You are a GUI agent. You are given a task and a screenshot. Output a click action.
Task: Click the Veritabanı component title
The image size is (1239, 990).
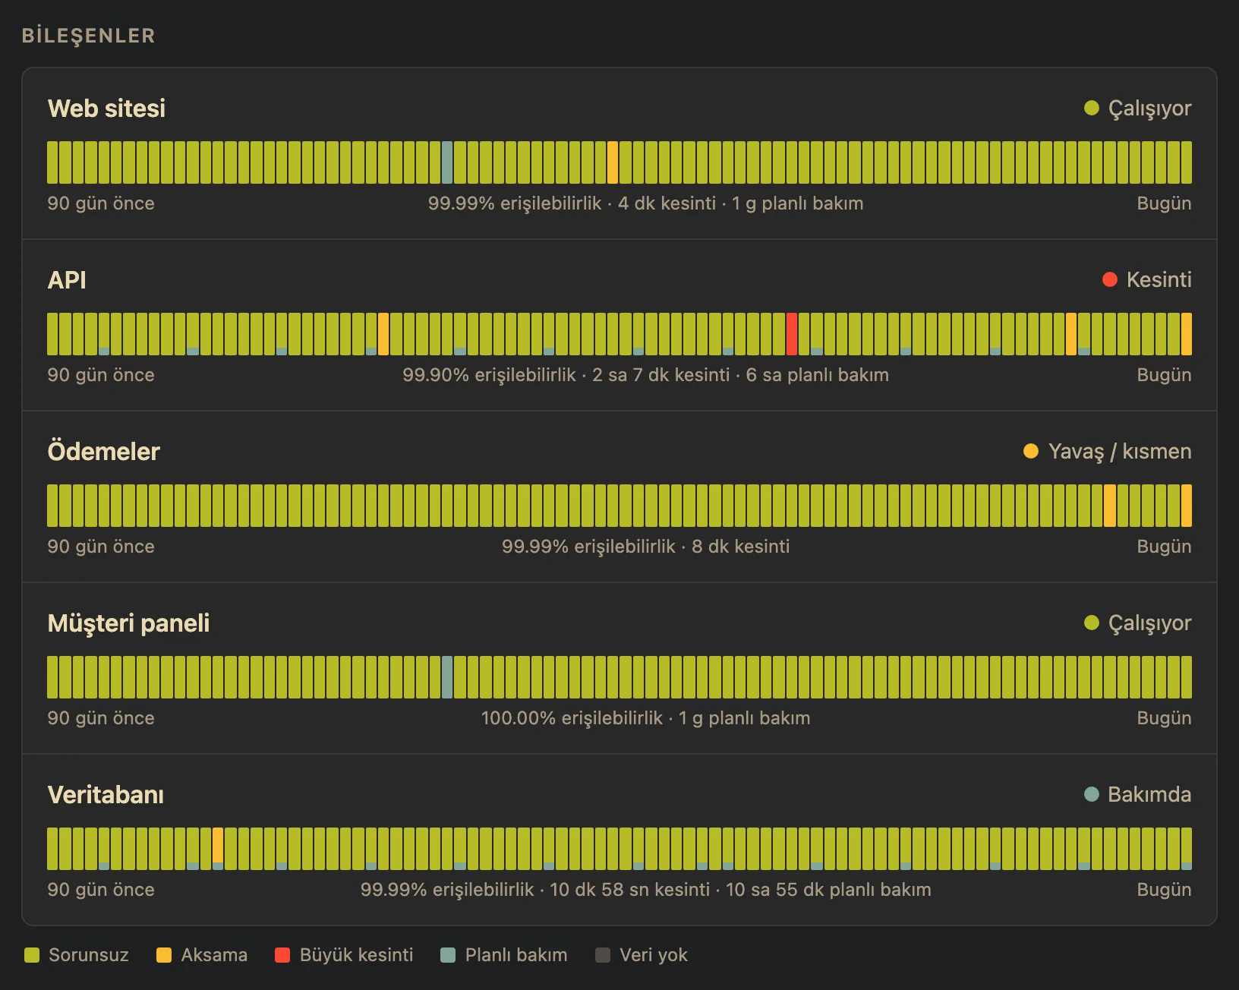click(x=106, y=795)
